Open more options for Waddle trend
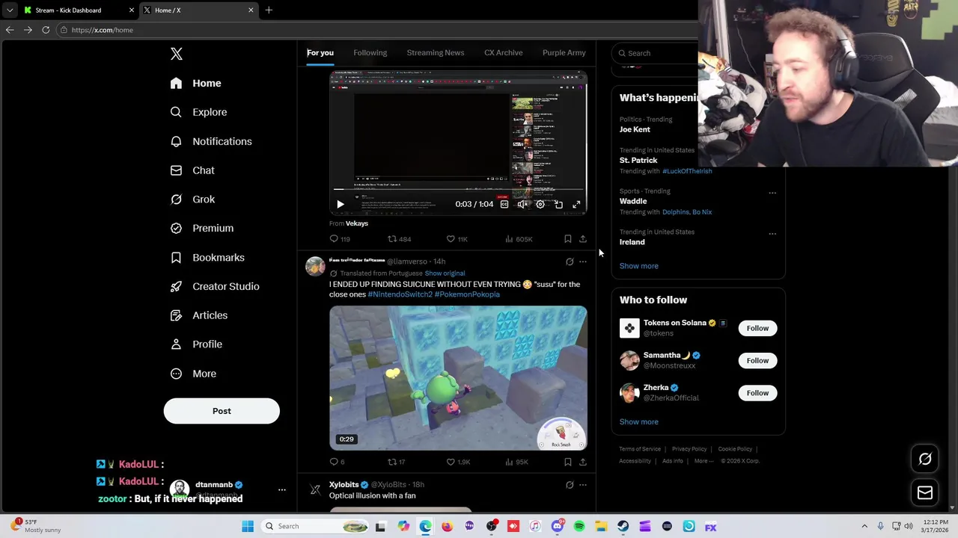The image size is (958, 538). [x=772, y=193]
